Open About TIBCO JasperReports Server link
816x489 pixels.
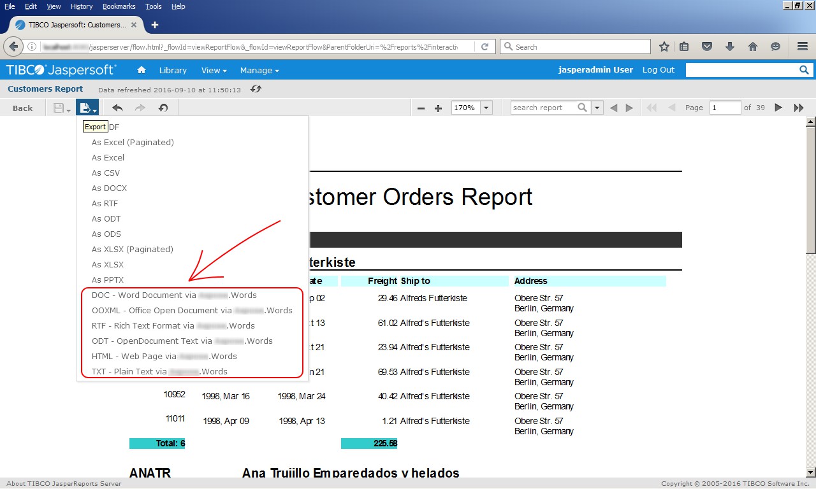point(64,484)
